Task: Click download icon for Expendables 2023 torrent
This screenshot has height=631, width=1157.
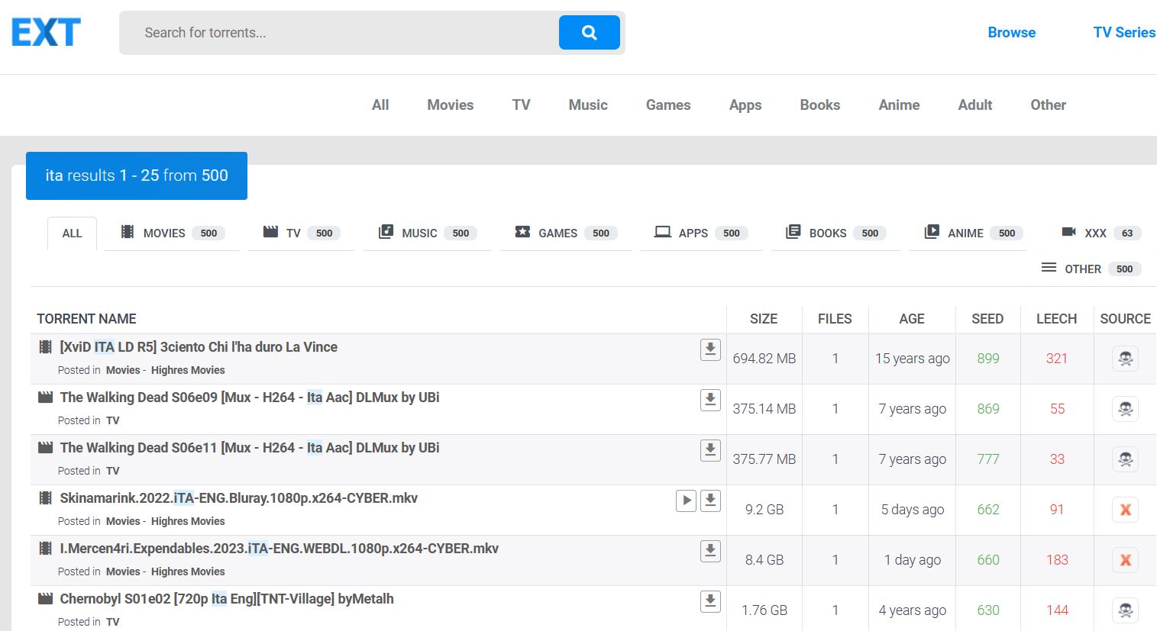Action: click(x=710, y=551)
